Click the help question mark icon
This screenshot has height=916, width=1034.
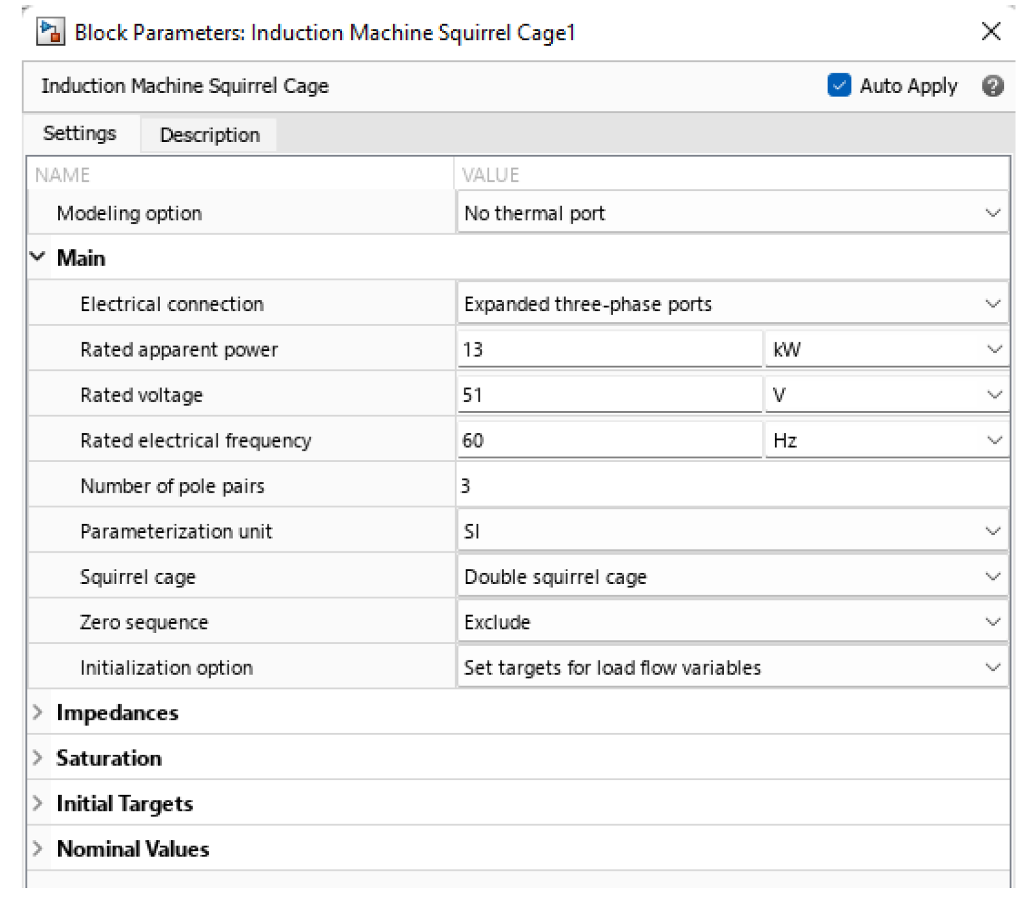click(992, 85)
